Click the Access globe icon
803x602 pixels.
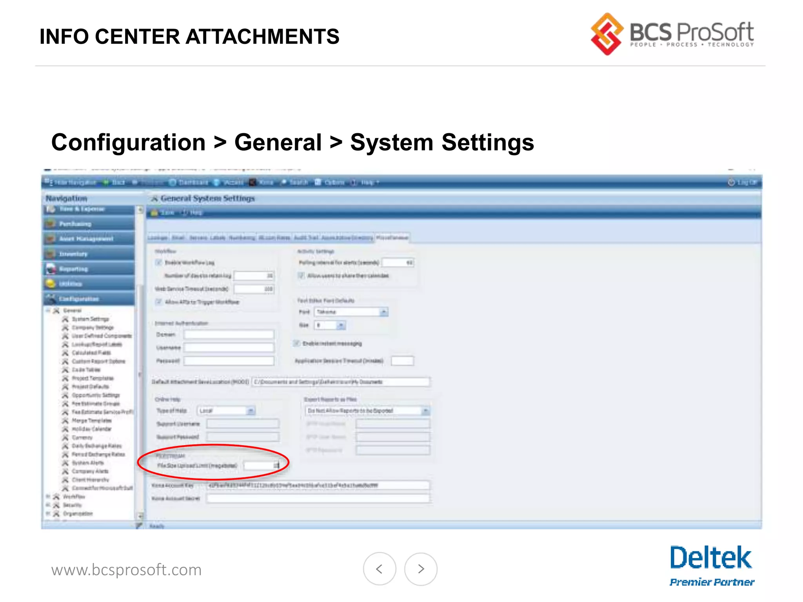point(217,182)
